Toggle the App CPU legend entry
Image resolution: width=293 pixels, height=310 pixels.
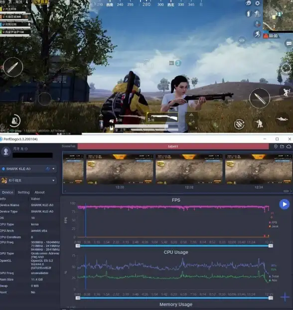273,280
